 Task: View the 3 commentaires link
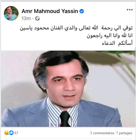pyautogui.click(x=102, y=133)
